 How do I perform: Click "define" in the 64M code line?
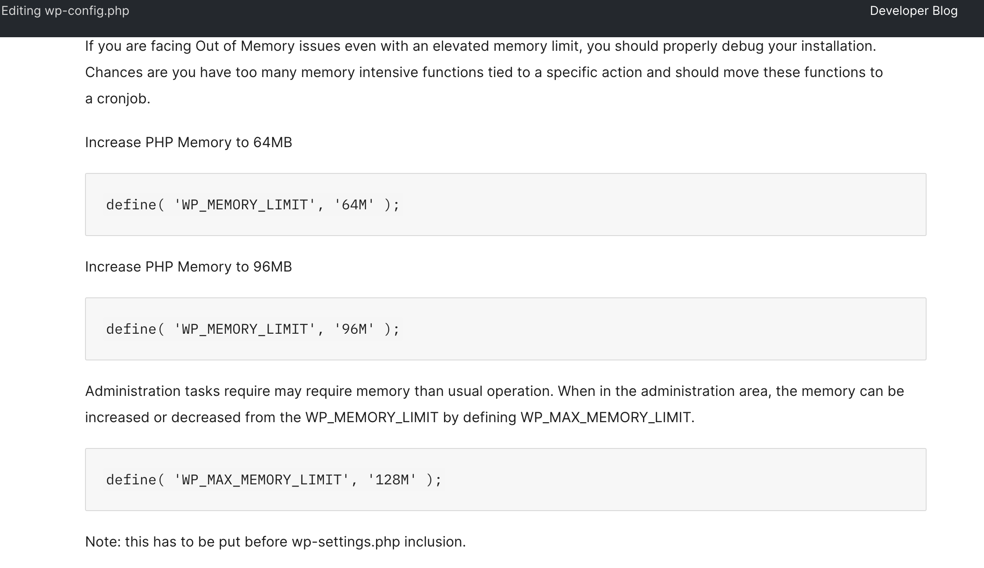[131, 205]
